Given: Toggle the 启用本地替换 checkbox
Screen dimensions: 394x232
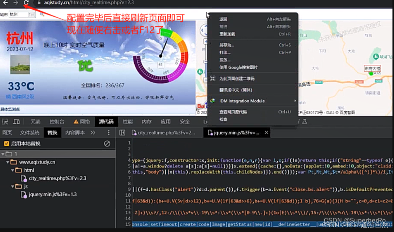Looking at the screenshot, I should coord(7,143).
